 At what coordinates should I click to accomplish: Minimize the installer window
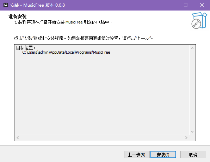pyautogui.click(x=170, y=5)
